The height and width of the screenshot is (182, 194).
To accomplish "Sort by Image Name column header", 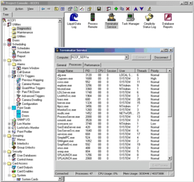I will coord(70,71).
